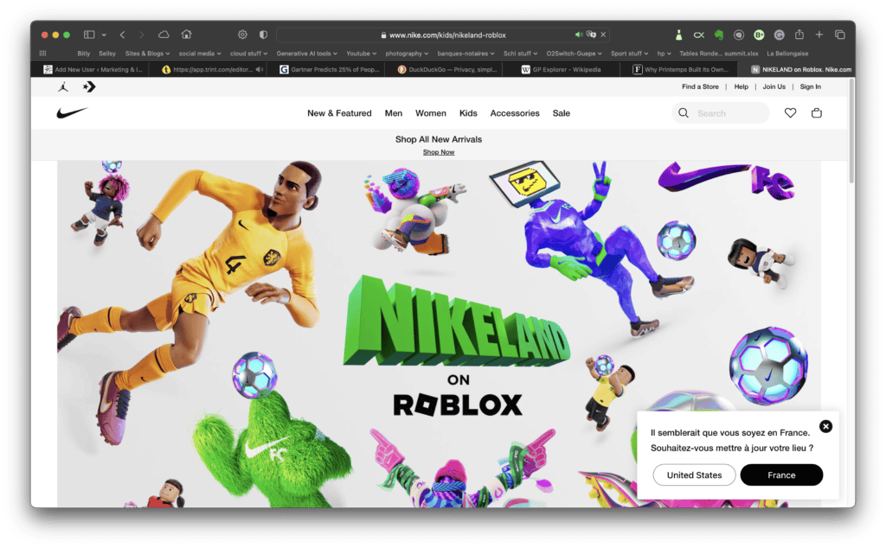
Task: Open the settings gear extension
Action: (242, 35)
